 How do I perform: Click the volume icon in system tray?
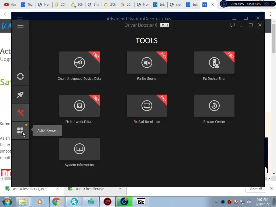coord(249,202)
